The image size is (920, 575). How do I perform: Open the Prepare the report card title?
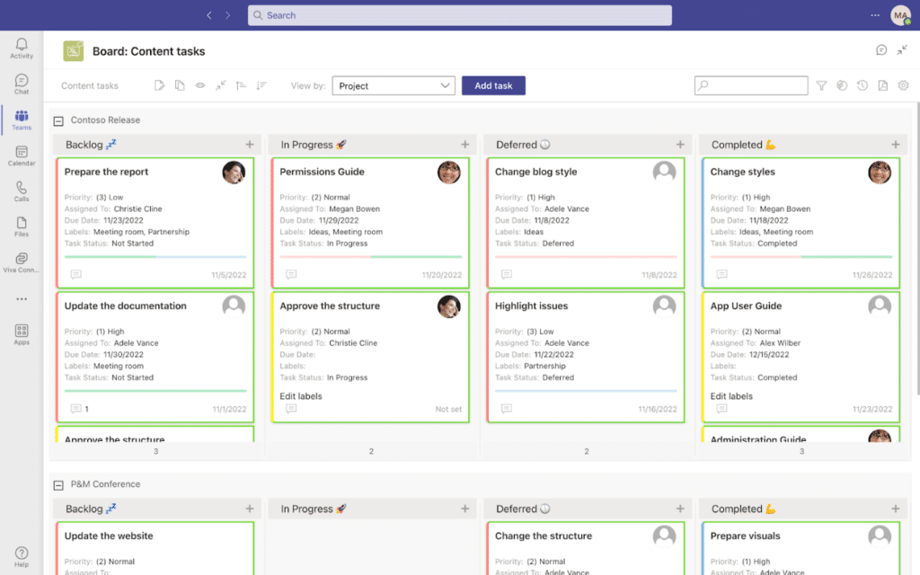[106, 172]
